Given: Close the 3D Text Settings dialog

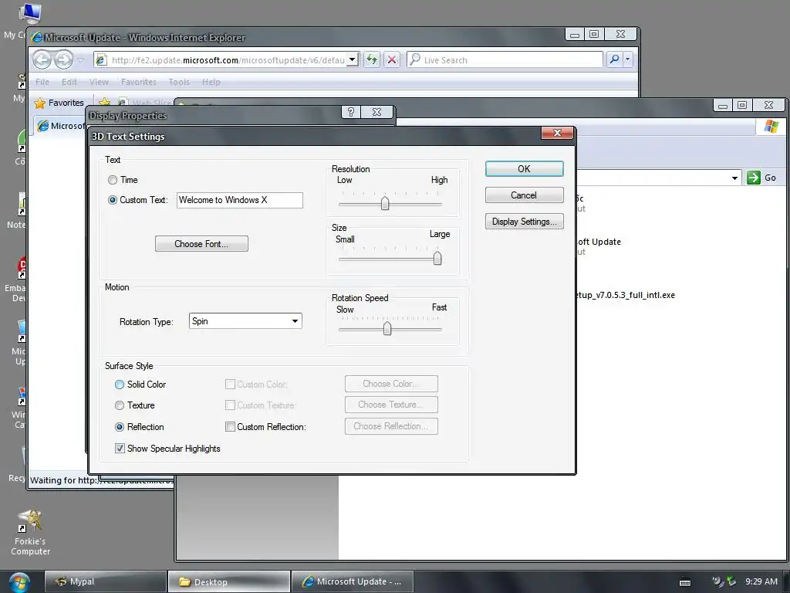Looking at the screenshot, I should click(x=557, y=133).
